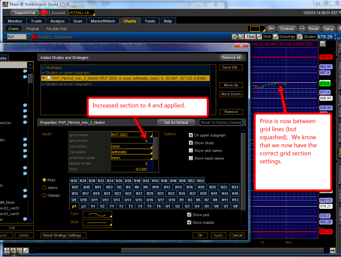Select the trendline drawing tool icon
The width and height of the screenshot is (341, 257).
click(26, 250)
